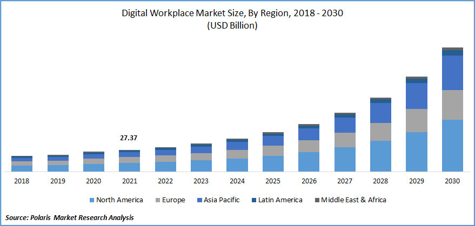Select North America segment of 2028 bar
This screenshot has width=475, height=226.
click(x=380, y=156)
